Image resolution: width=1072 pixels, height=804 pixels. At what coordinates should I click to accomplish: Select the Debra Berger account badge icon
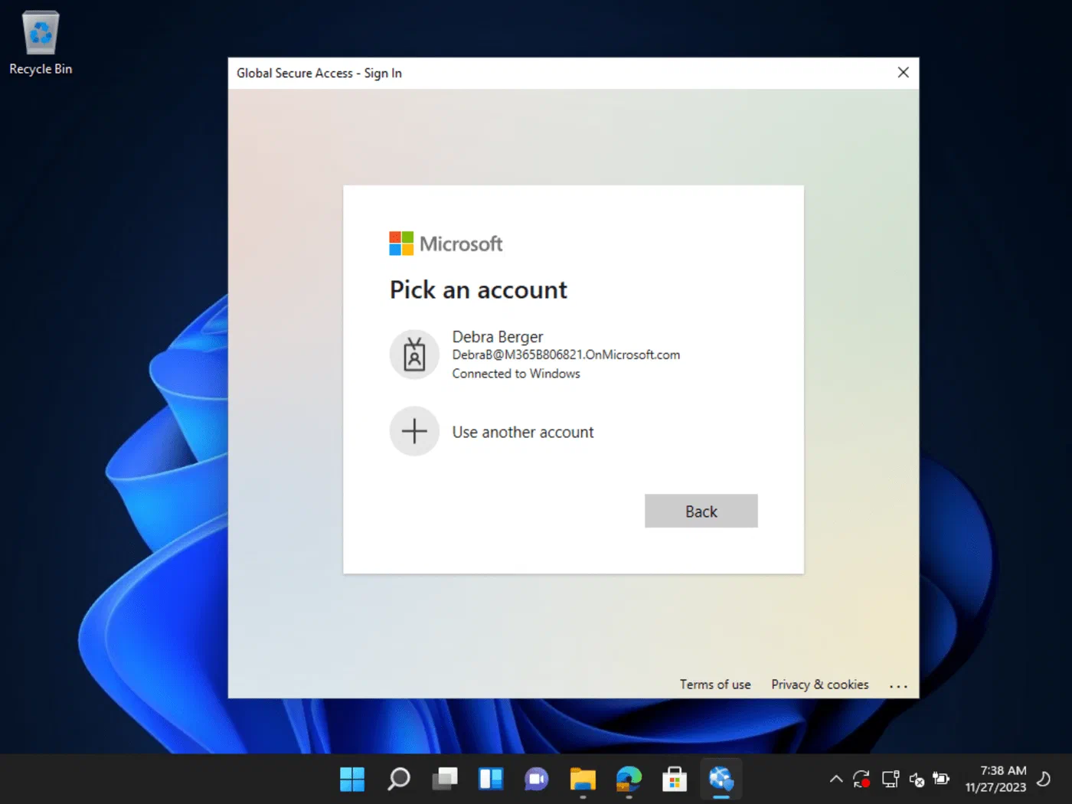[414, 355]
